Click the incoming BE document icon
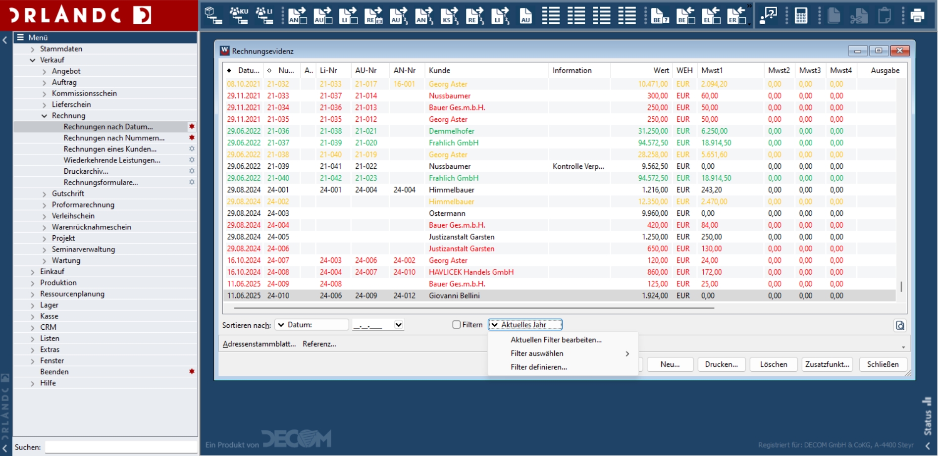The width and height of the screenshot is (938, 456). pyautogui.click(x=685, y=15)
